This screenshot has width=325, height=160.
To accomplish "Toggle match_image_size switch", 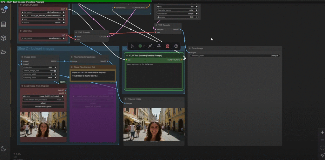I will click(x=55, y=71).
